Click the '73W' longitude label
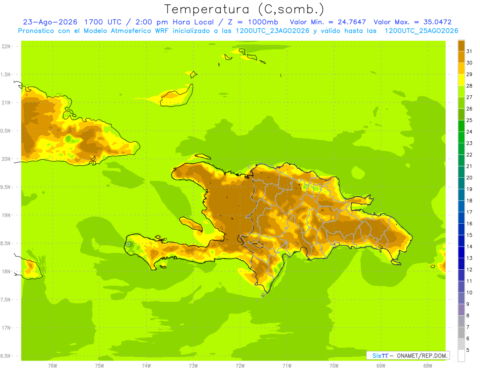Viewport: 480px width, 371px height. coord(193,366)
